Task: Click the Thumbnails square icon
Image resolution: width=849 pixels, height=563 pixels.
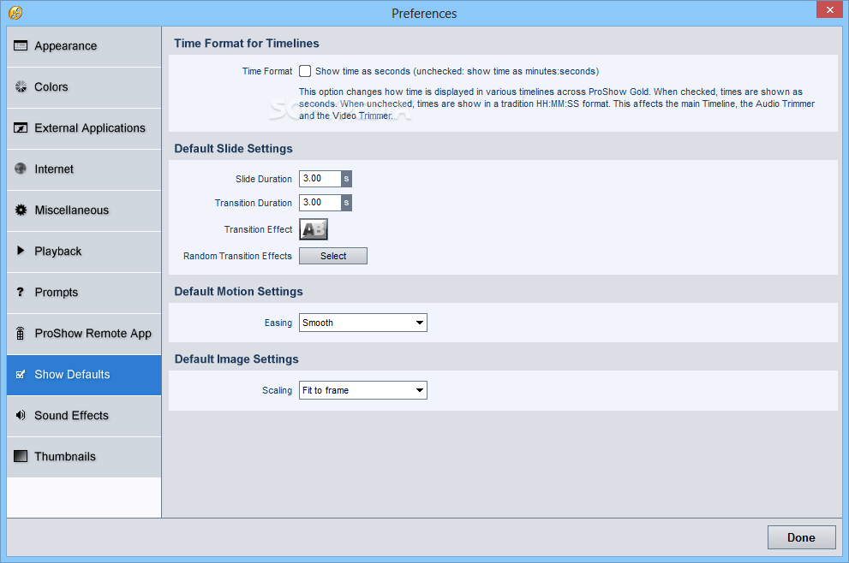Action: pos(21,456)
